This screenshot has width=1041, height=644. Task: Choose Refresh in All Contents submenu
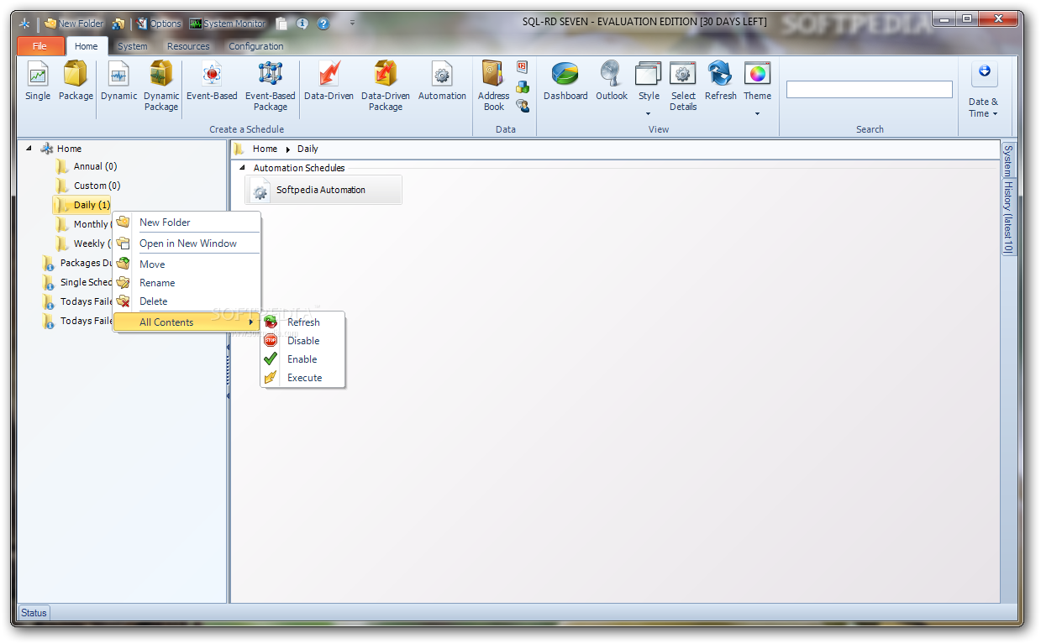tap(302, 322)
